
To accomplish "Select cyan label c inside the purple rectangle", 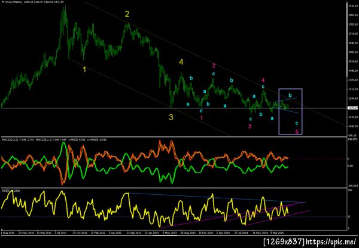I will pos(297,123).
